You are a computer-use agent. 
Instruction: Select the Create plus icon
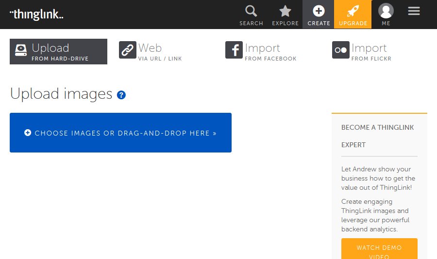pos(319,11)
